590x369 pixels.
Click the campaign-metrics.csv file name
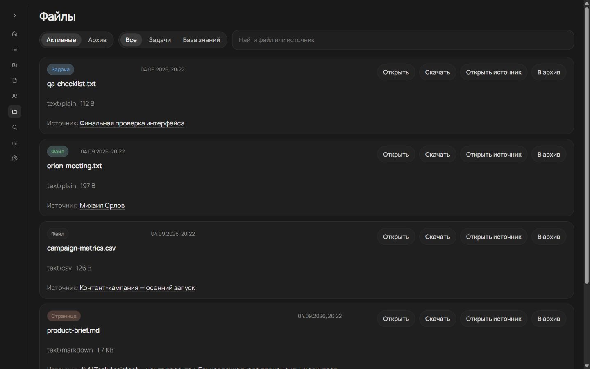pyautogui.click(x=81, y=248)
